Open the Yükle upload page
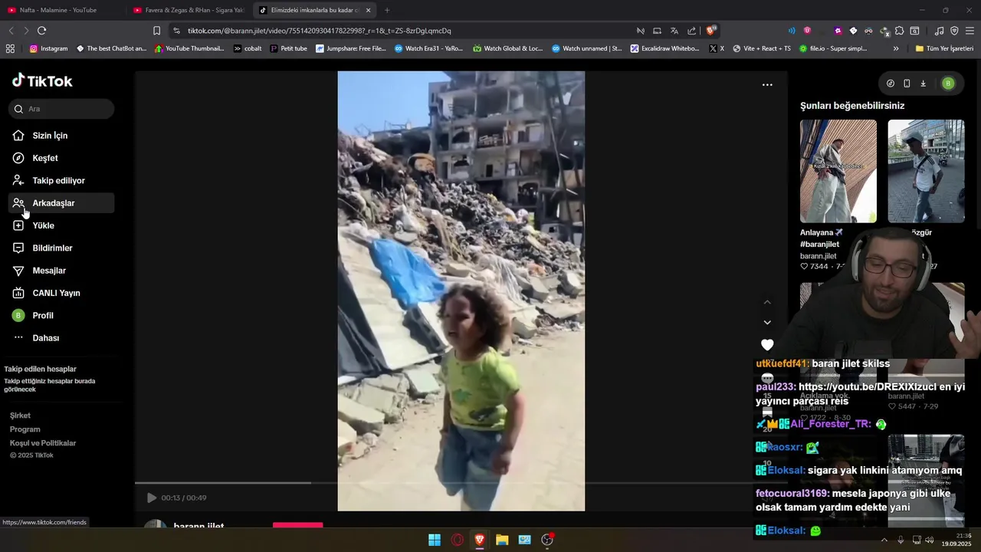The height and width of the screenshot is (552, 981). click(x=61, y=225)
